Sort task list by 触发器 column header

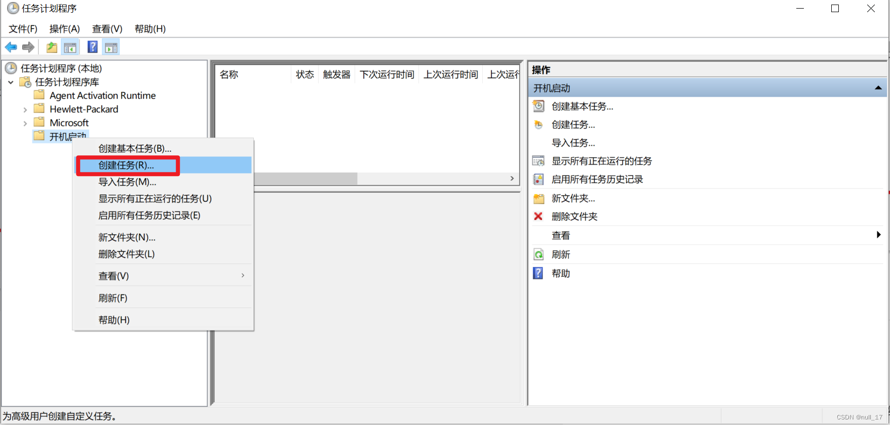point(337,74)
